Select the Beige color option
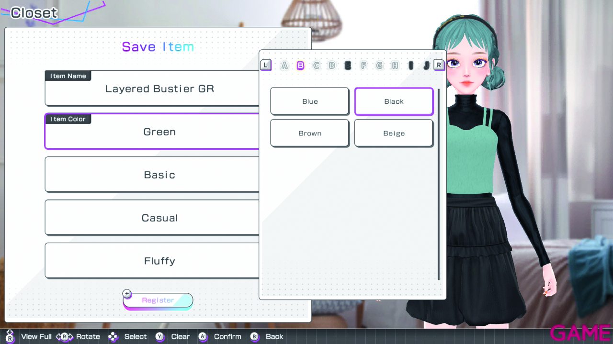613x344 pixels. pyautogui.click(x=394, y=133)
